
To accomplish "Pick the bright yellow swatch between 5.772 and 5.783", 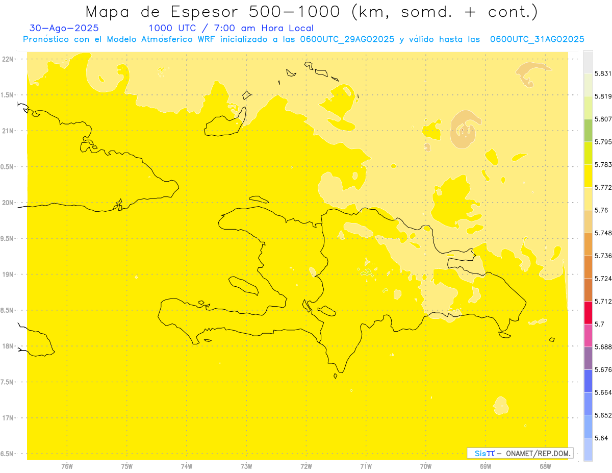I will pyautogui.click(x=588, y=176).
